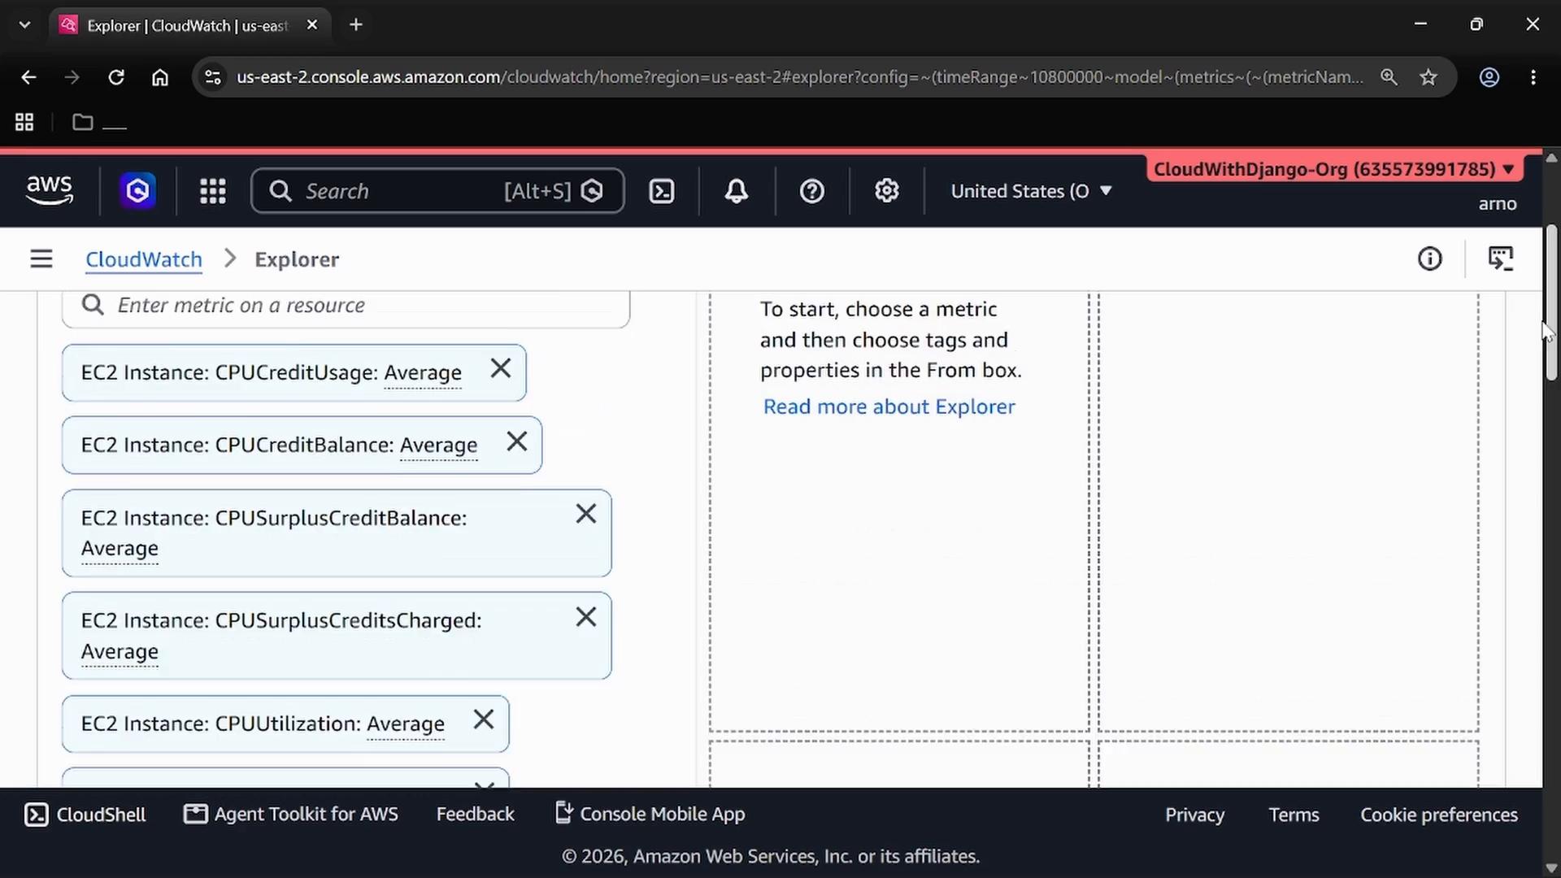Click the Enter metric on a resource field
Screen dimensions: 1561x878
point(346,307)
